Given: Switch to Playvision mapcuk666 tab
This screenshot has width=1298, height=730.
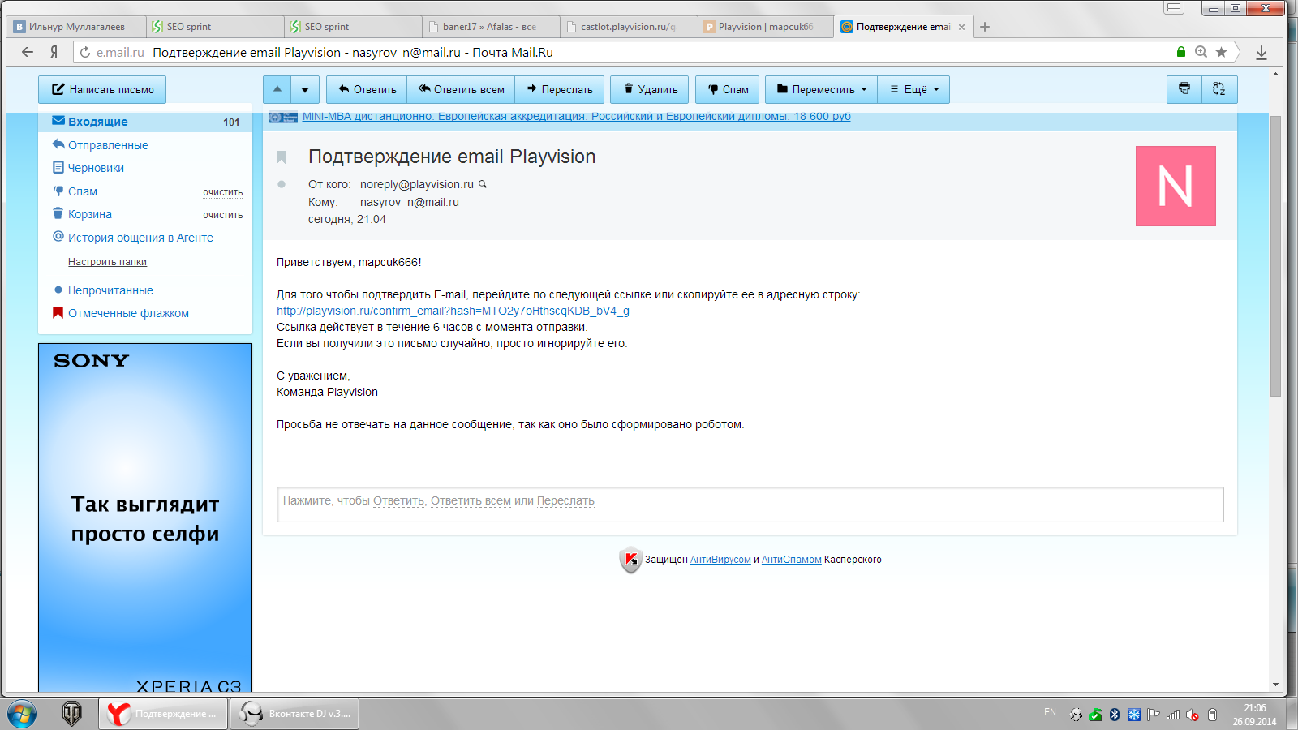Looking at the screenshot, I should pos(767,27).
